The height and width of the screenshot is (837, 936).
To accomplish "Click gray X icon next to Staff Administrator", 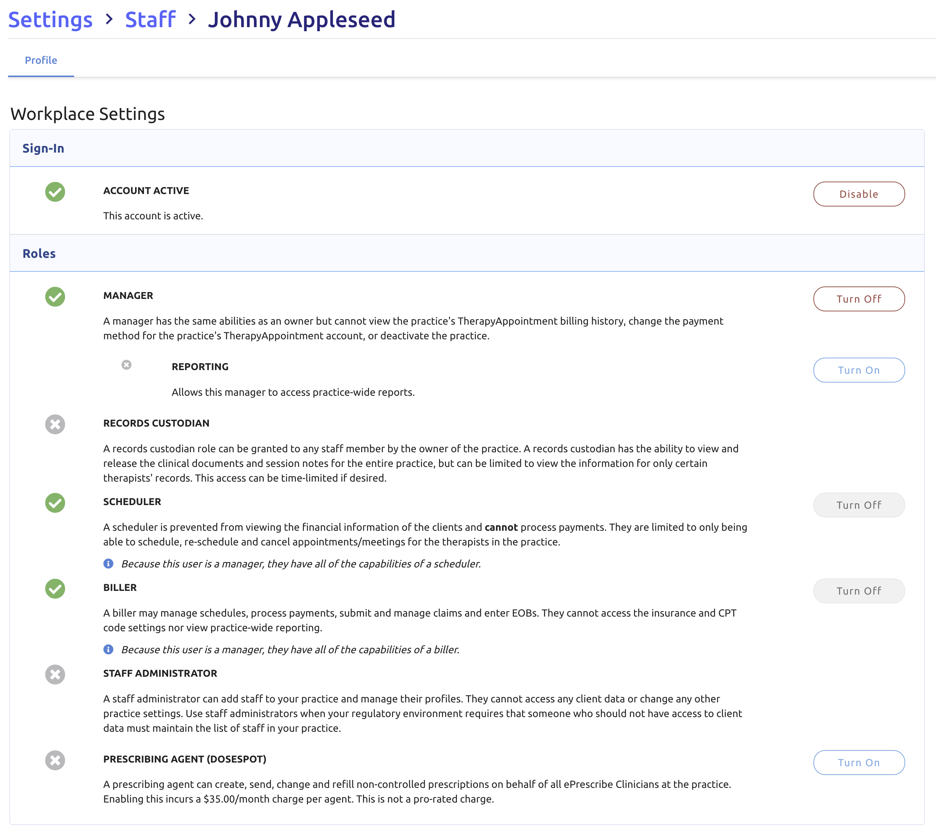I will (55, 674).
